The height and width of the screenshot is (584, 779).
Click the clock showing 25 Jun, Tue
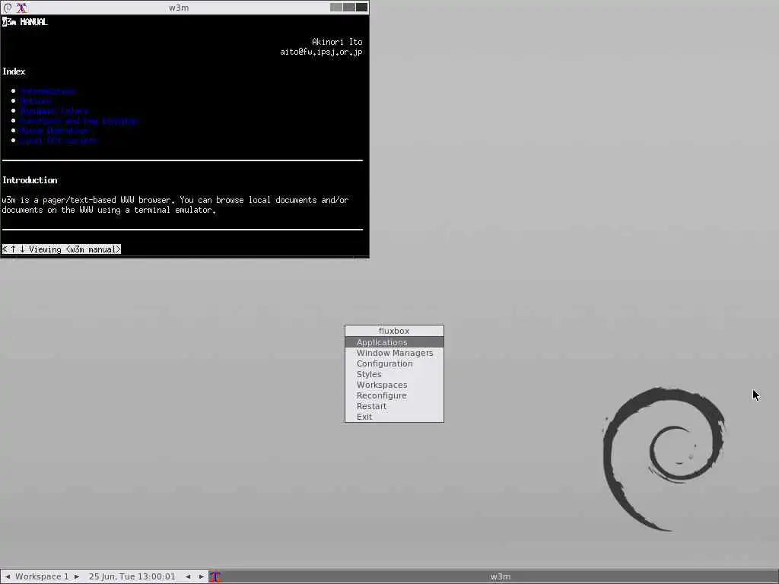pos(132,576)
